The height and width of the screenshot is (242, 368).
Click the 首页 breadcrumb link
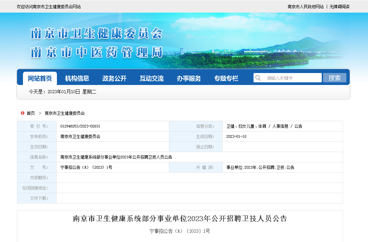click(x=31, y=113)
